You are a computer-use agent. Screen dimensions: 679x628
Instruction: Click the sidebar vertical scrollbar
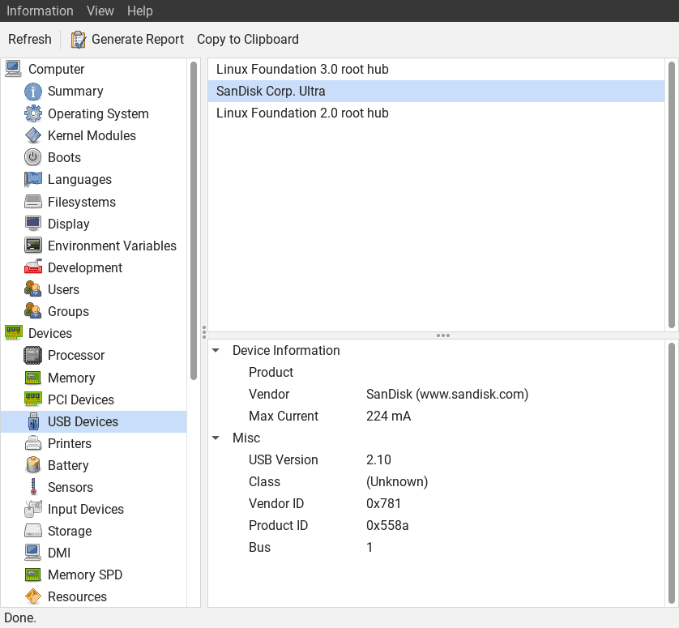pos(194,219)
